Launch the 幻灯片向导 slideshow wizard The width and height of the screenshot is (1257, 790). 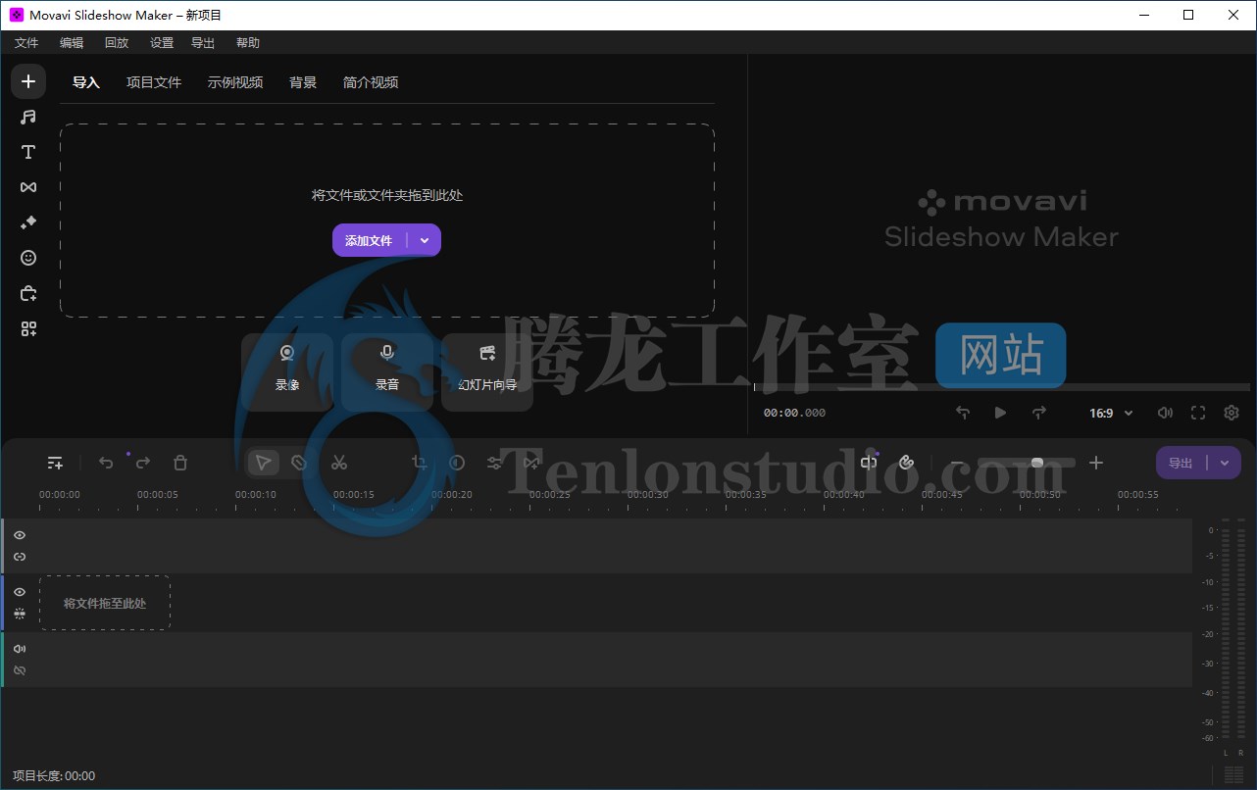click(x=487, y=371)
